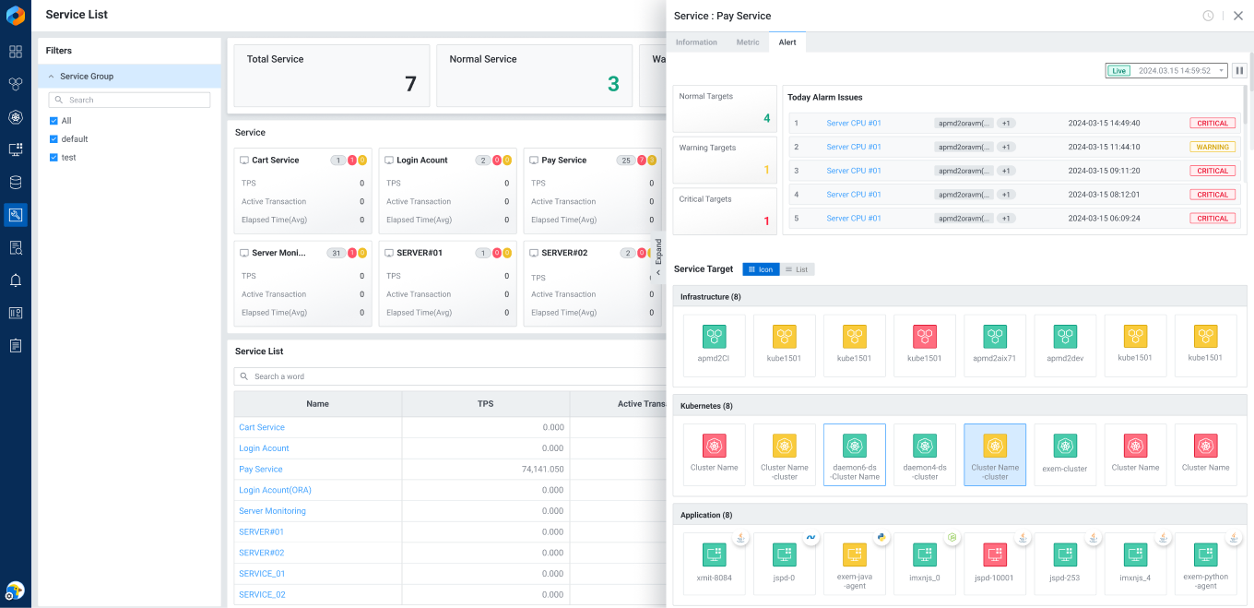Select the highlighted service icon in the sidebar
The width and height of the screenshot is (1254, 608).
click(x=16, y=215)
